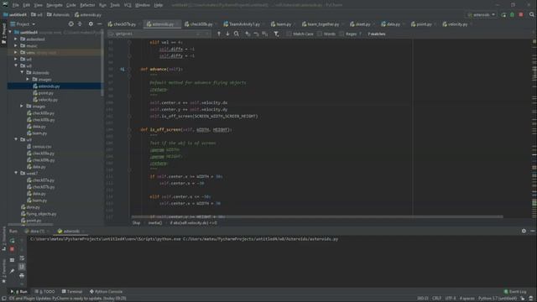Click the print icon in Run panel
The height and width of the screenshot is (302, 537).
(x=22, y=275)
